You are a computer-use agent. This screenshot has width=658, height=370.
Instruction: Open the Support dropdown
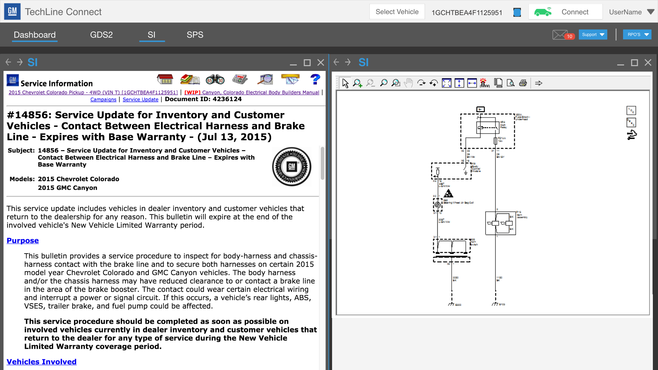[593, 35]
